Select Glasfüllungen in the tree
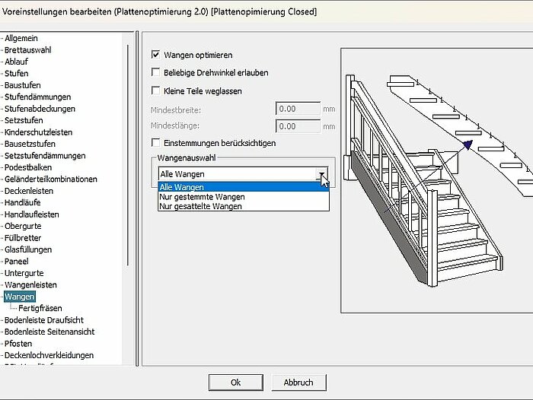This screenshot has width=533, height=400. pyautogui.click(x=28, y=249)
